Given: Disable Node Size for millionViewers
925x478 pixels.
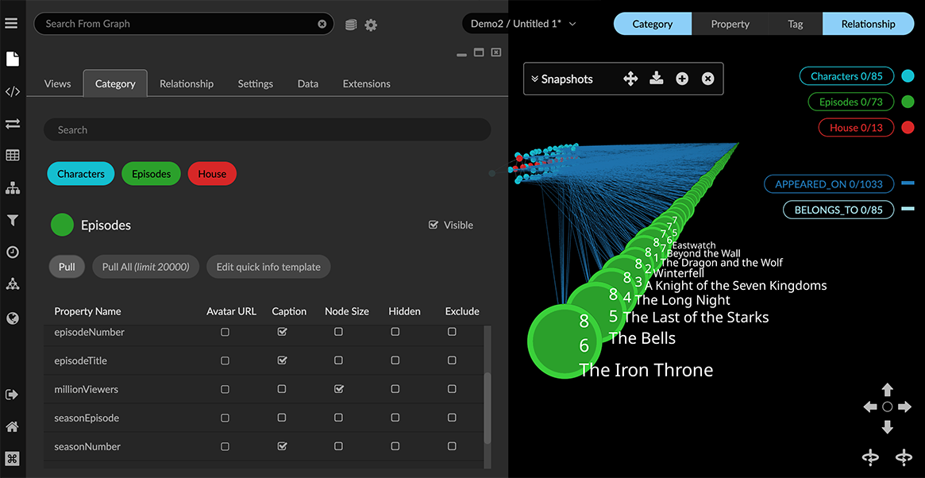Looking at the screenshot, I should tap(339, 390).
